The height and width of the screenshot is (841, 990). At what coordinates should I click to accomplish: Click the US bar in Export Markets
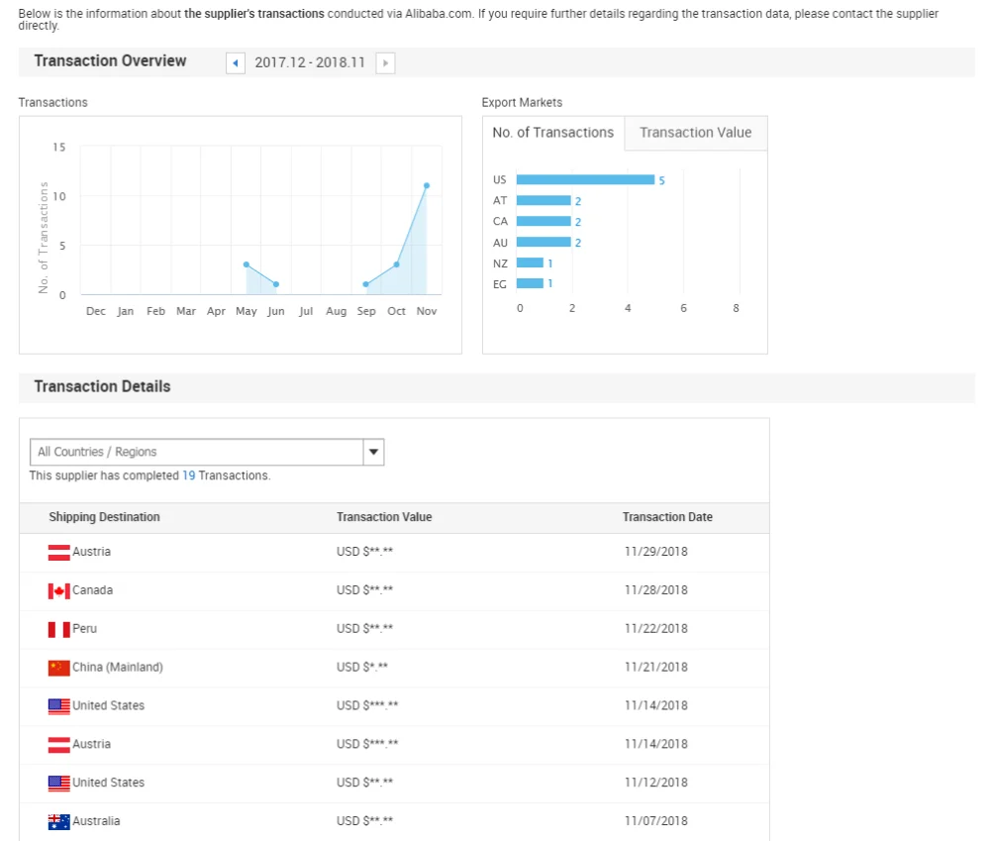pos(585,179)
